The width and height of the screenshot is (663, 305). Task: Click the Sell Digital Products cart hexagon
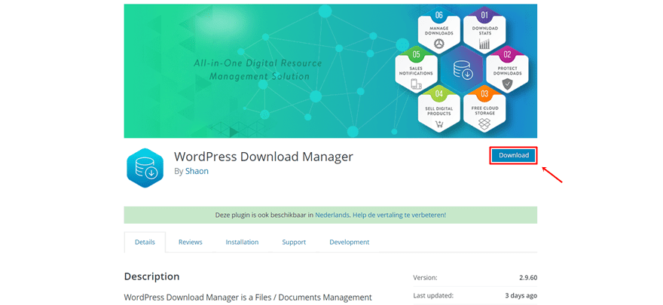pyautogui.click(x=439, y=109)
